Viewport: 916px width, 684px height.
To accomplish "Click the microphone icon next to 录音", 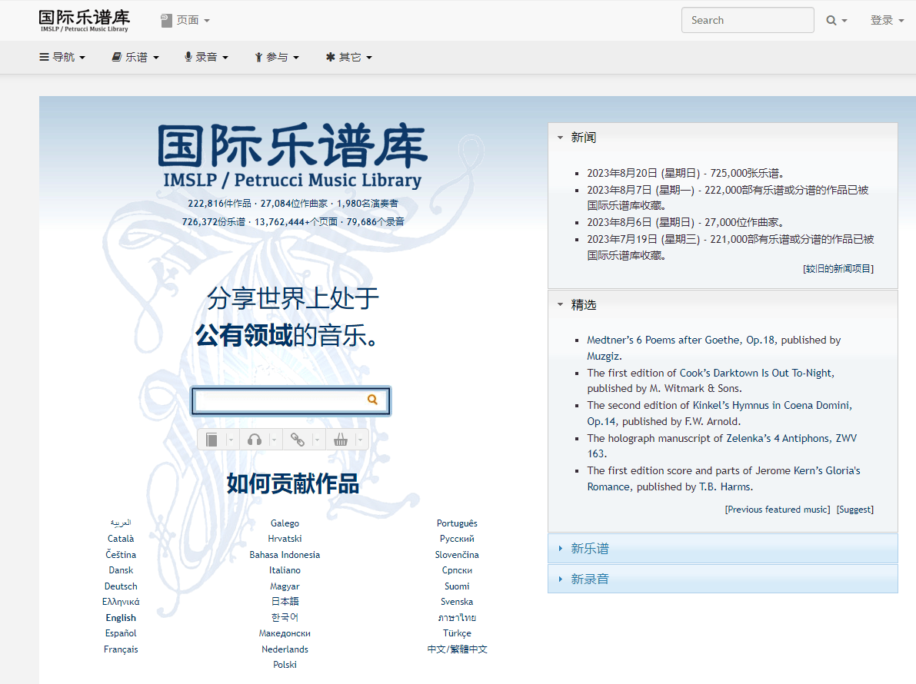I will pyautogui.click(x=187, y=56).
